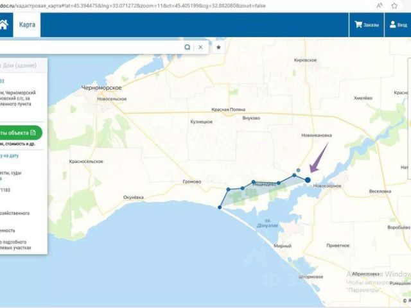The height and width of the screenshot is (308, 411).
Task: Click the large route endpoint near Новоозёрное
Action: tap(308, 180)
